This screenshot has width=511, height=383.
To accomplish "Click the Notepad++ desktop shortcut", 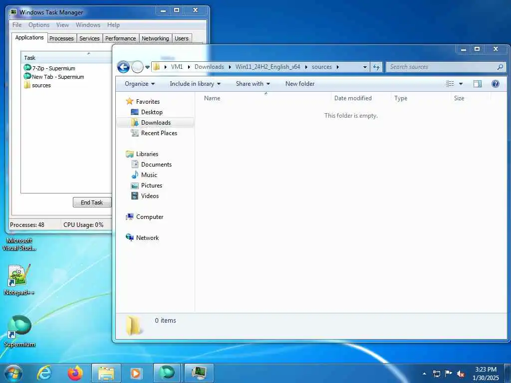I will (19, 279).
